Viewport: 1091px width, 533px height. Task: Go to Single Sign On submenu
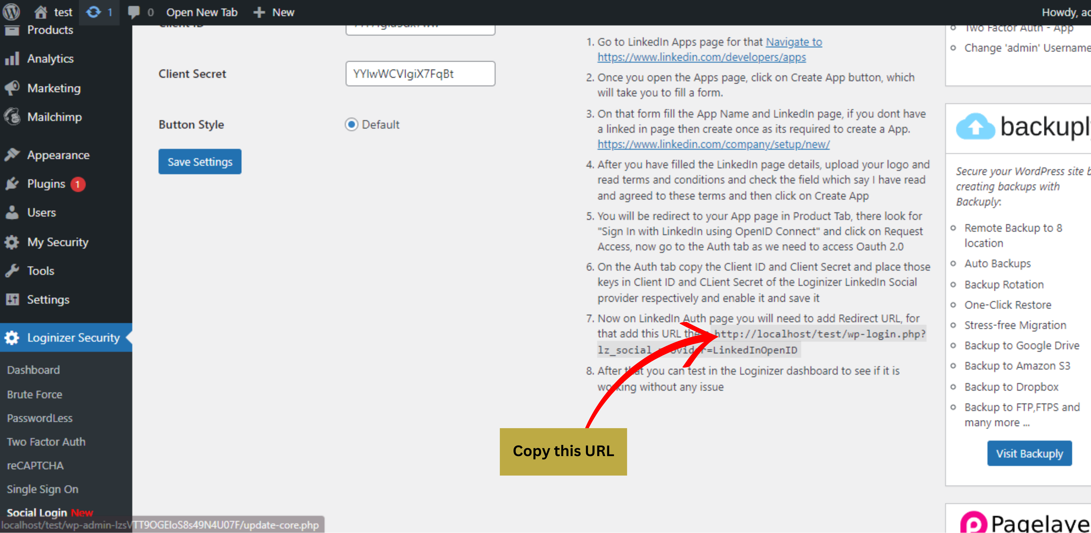coord(42,489)
